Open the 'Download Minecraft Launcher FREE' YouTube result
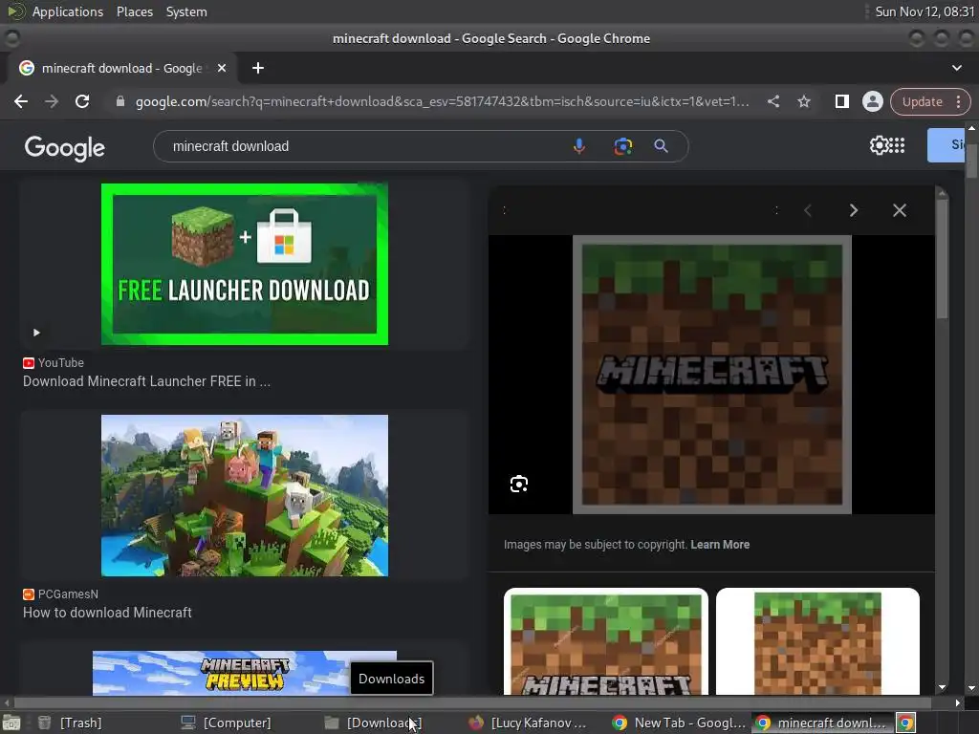979x734 pixels. [x=146, y=381]
